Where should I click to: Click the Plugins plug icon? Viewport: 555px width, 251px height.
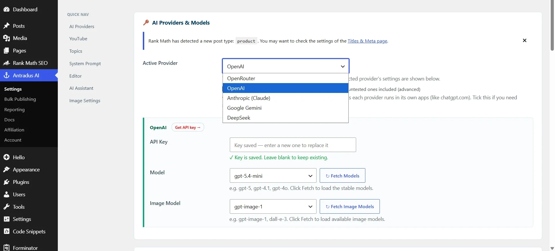point(6,182)
